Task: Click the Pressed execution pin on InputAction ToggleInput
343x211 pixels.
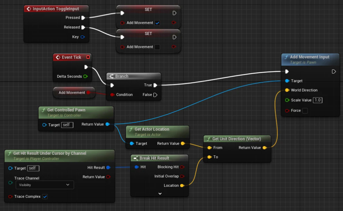Action: pos(83,18)
